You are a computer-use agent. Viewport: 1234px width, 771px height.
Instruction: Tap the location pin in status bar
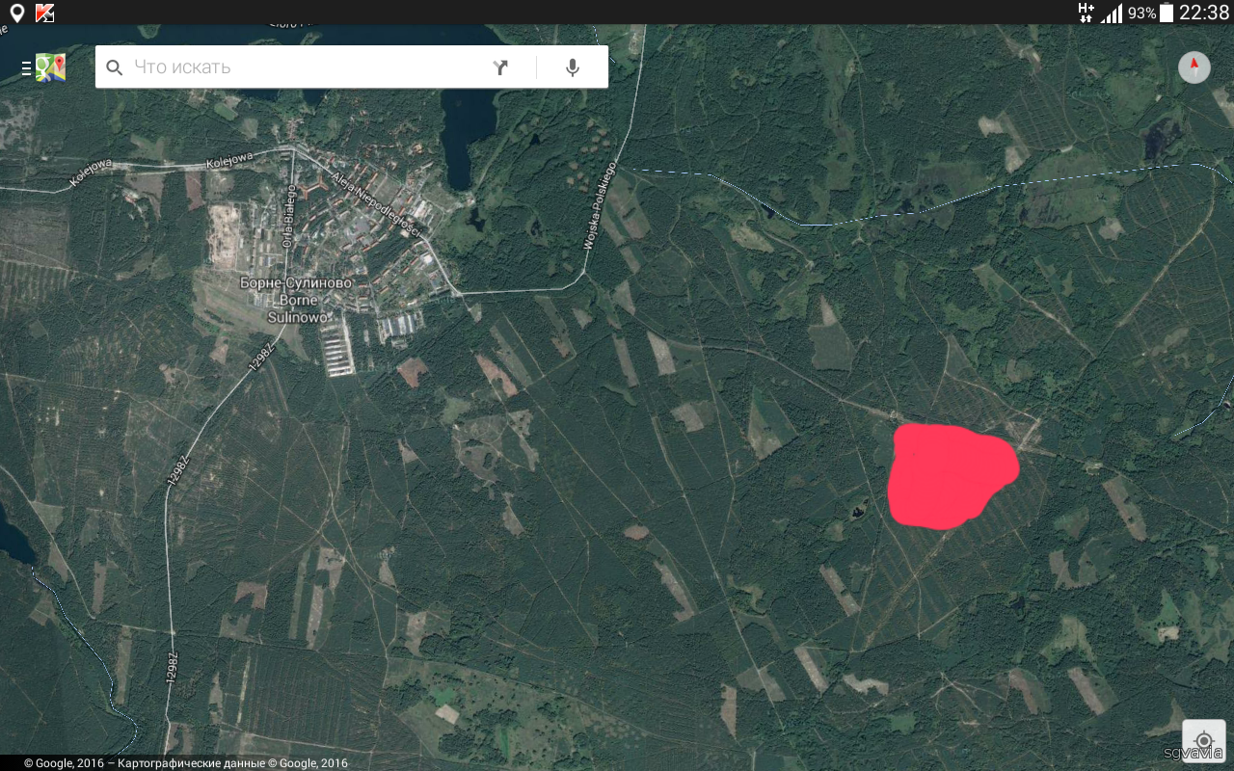(x=16, y=13)
